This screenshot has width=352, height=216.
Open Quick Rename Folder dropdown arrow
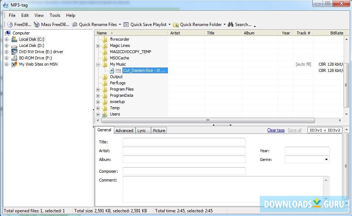coord(225,25)
